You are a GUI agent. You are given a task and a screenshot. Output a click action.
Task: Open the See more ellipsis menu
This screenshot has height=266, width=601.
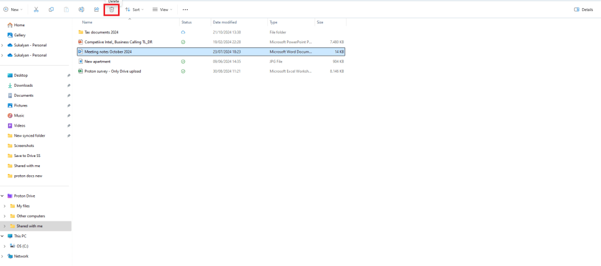point(185,9)
